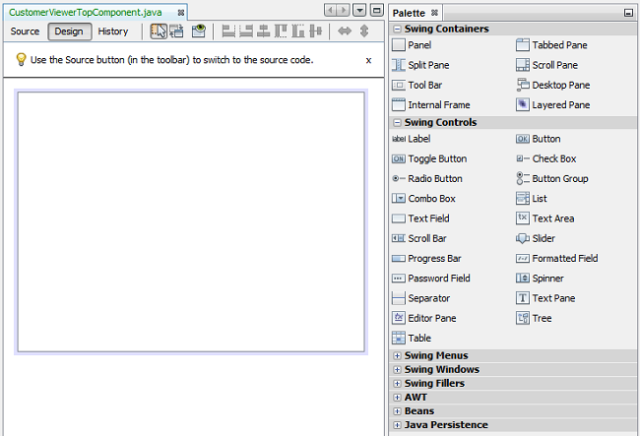
Task: Click the change horizontal resizability arrow
Action: (x=344, y=31)
